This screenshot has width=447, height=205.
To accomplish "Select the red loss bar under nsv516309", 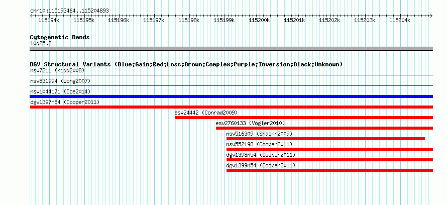I will 325,139.
